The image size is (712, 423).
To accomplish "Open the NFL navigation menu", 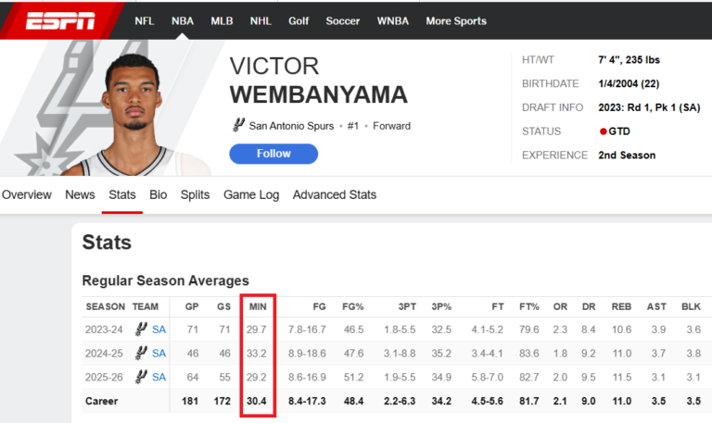I will (x=145, y=20).
